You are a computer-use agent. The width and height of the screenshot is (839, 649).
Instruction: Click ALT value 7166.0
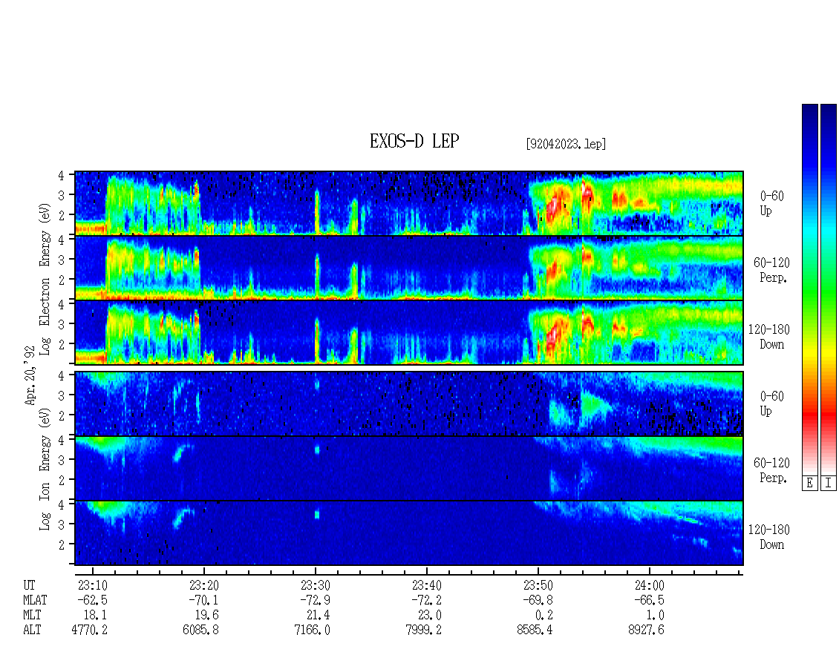point(312,630)
